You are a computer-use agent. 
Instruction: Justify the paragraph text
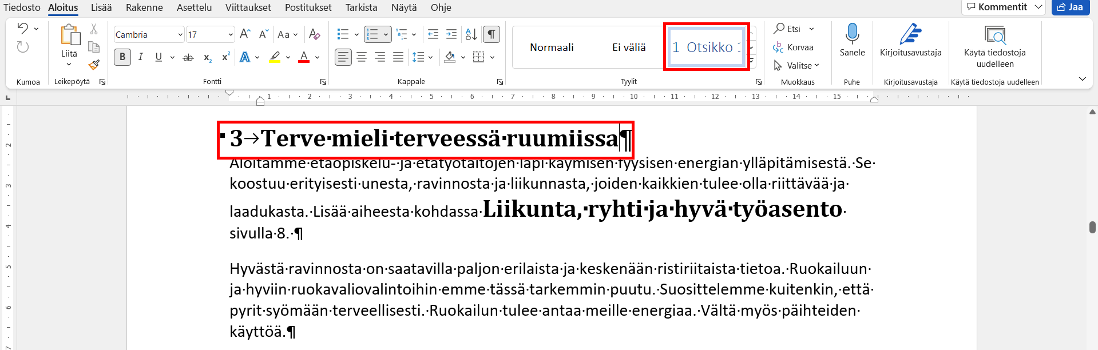tap(398, 57)
